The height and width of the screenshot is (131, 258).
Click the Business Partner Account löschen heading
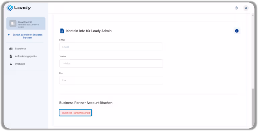(86, 103)
